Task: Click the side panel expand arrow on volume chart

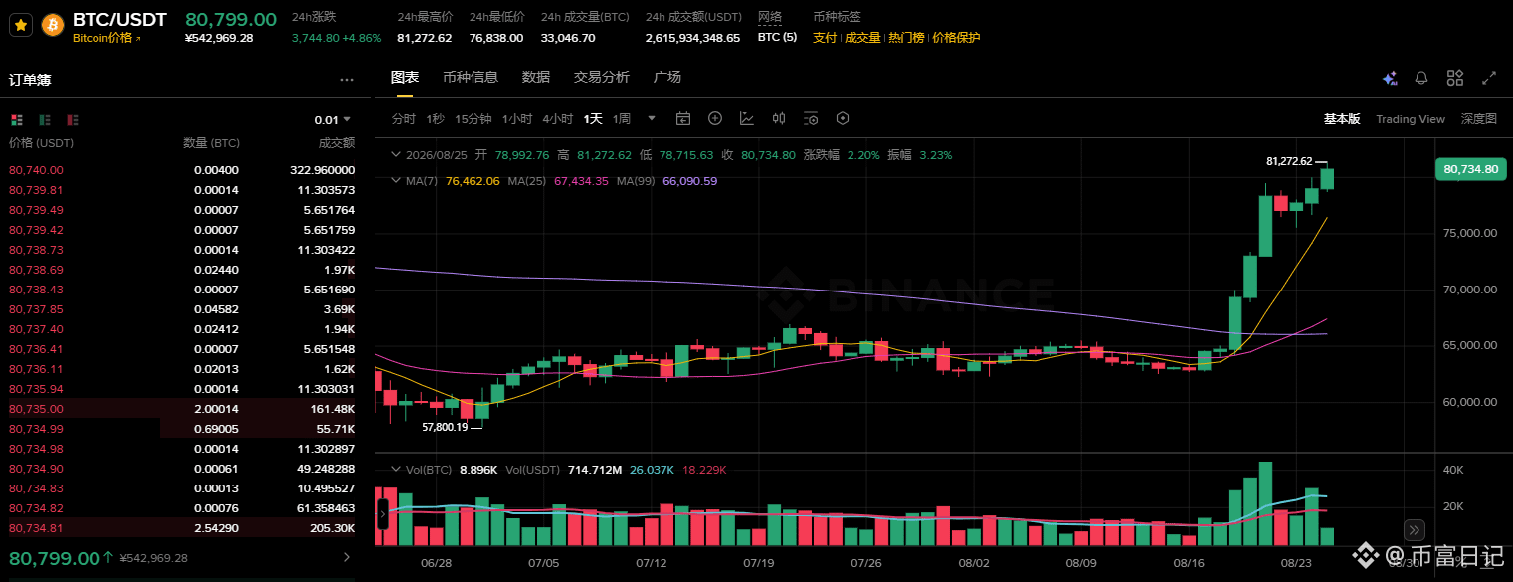Action: 382,515
